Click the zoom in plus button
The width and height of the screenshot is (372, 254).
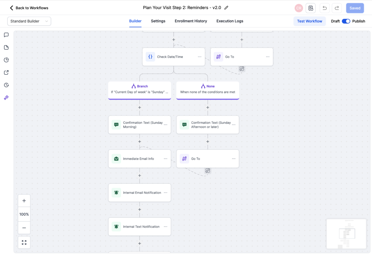tap(24, 201)
